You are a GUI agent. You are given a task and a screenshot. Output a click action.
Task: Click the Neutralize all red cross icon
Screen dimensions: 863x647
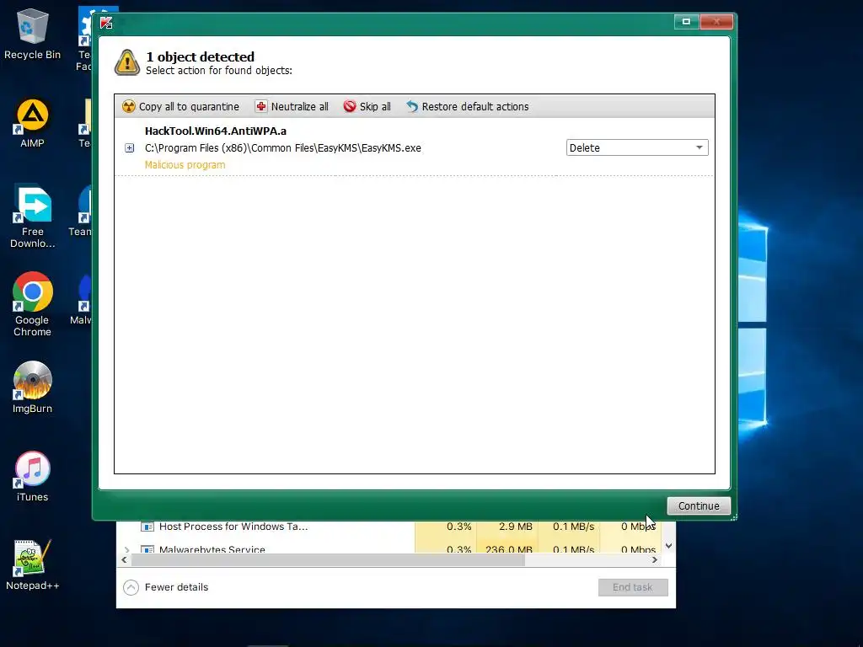[x=261, y=106]
